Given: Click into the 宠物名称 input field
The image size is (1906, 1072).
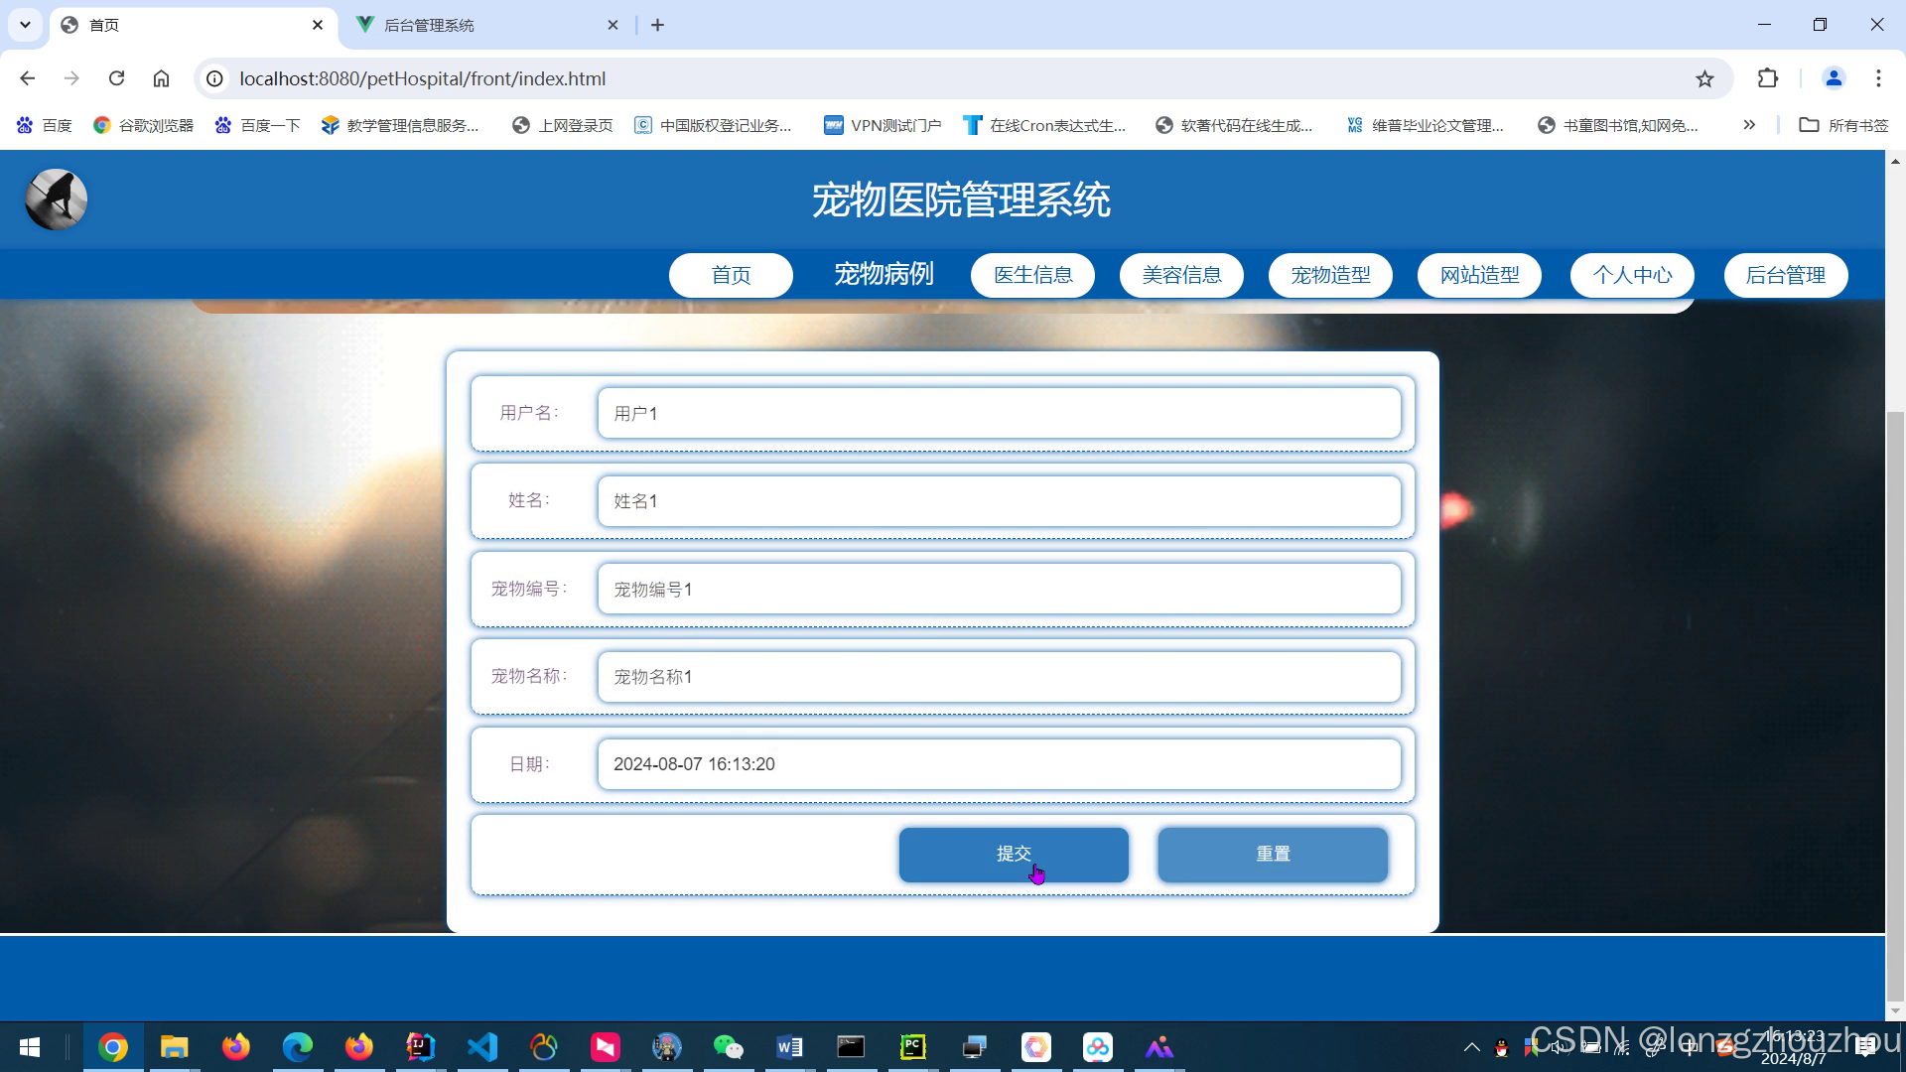Looking at the screenshot, I should point(999,677).
